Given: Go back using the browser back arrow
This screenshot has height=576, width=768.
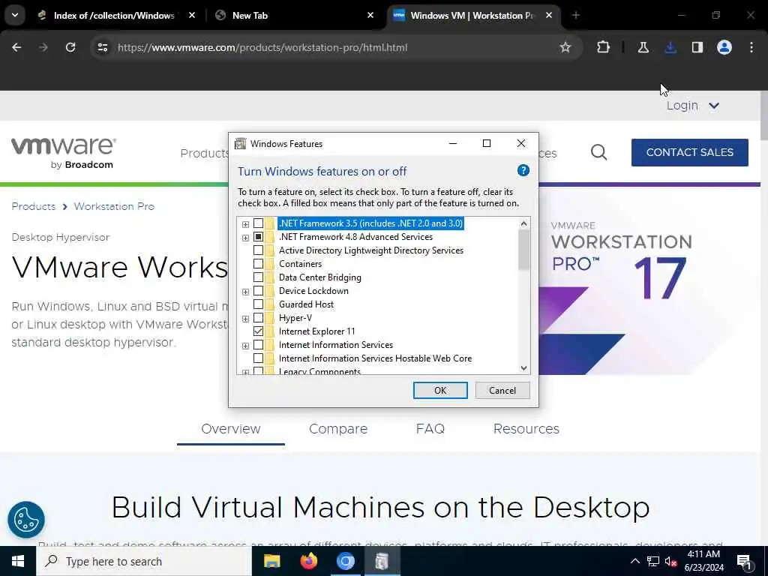Looking at the screenshot, I should 16,47.
